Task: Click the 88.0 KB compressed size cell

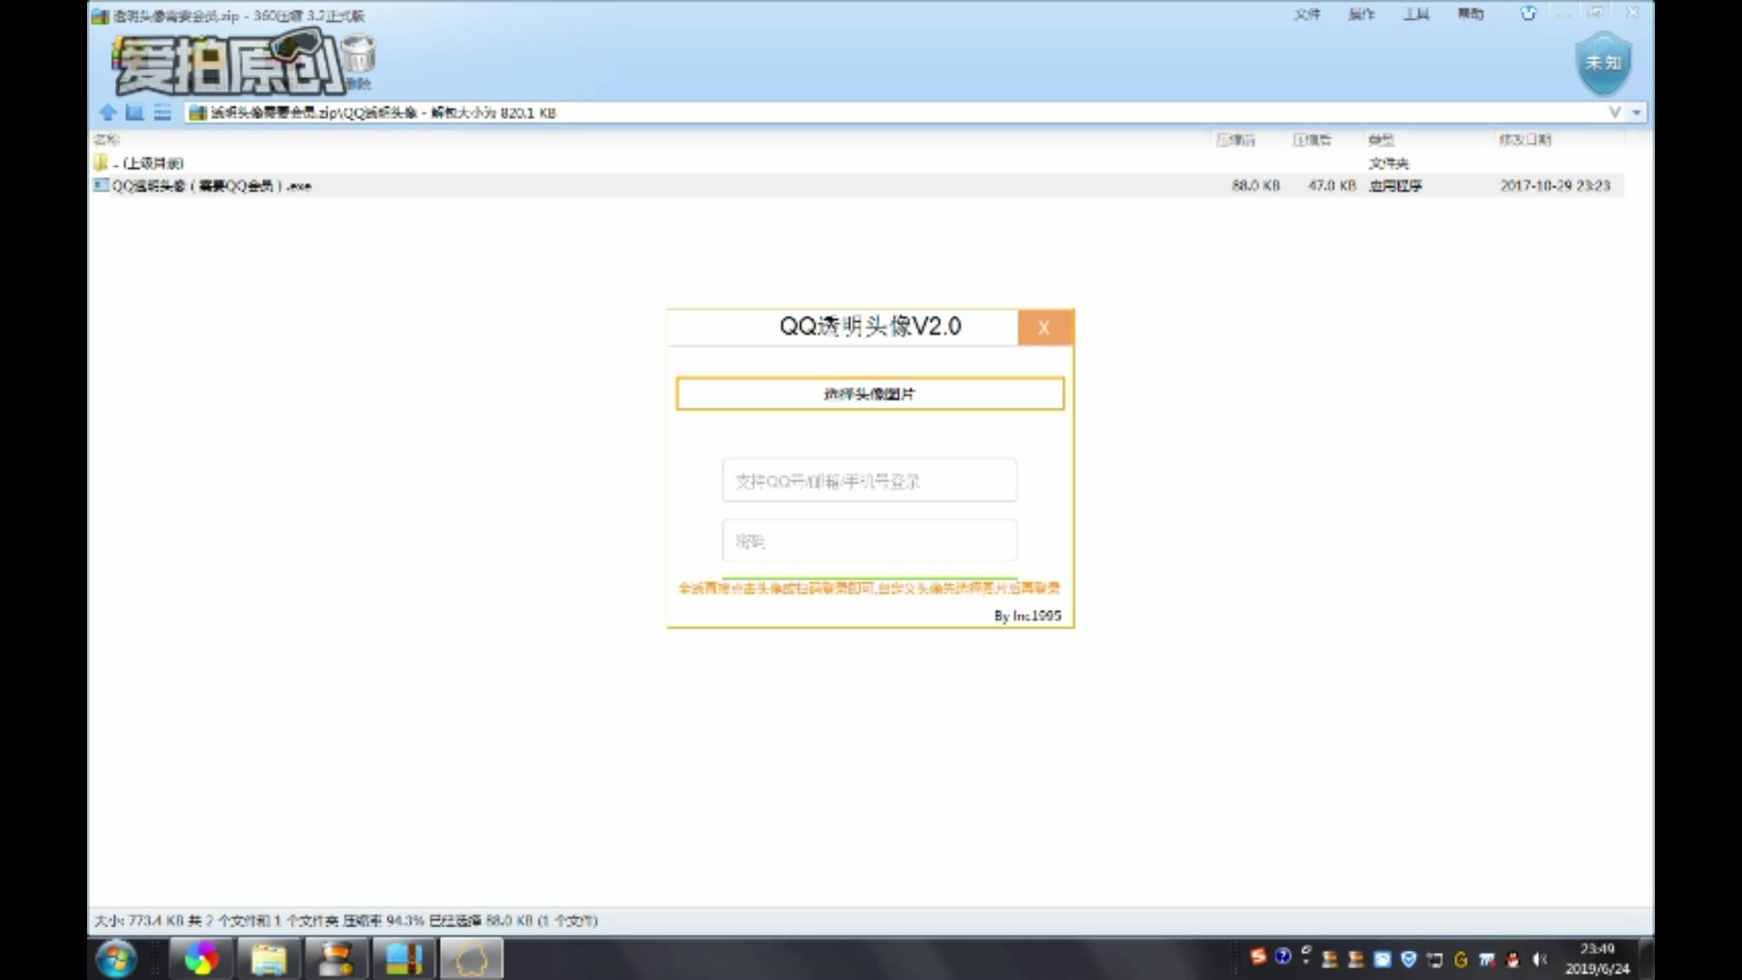Action: tap(1256, 186)
